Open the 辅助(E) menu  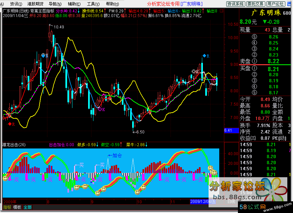(74, 4)
